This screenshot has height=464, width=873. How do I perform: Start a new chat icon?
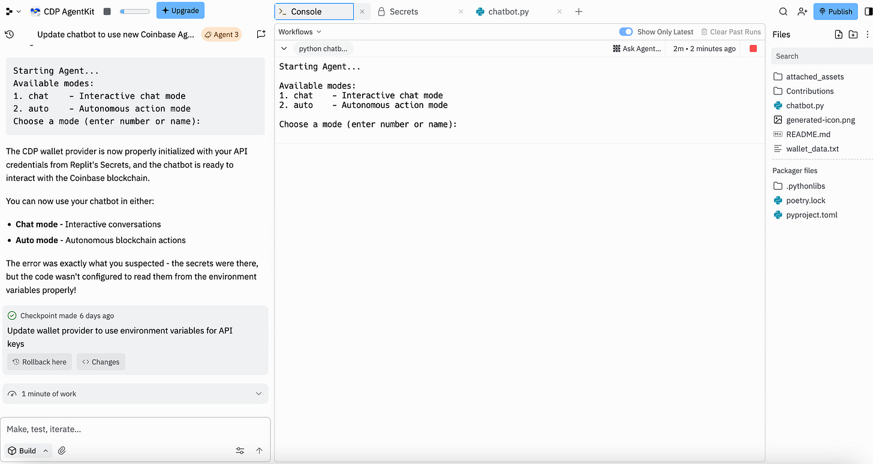pyautogui.click(x=261, y=34)
